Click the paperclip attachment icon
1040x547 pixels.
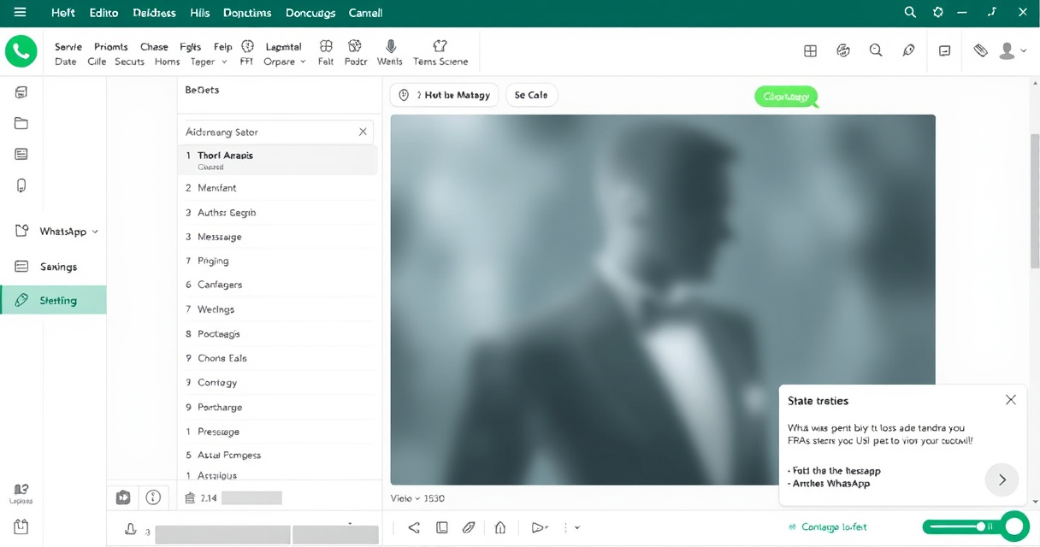[x=469, y=527]
